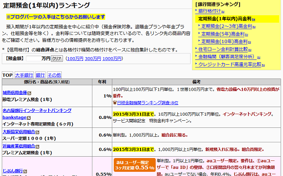Click the [銀行関連ランキング] sidebar heading
283x176 pixels.
(218, 5)
